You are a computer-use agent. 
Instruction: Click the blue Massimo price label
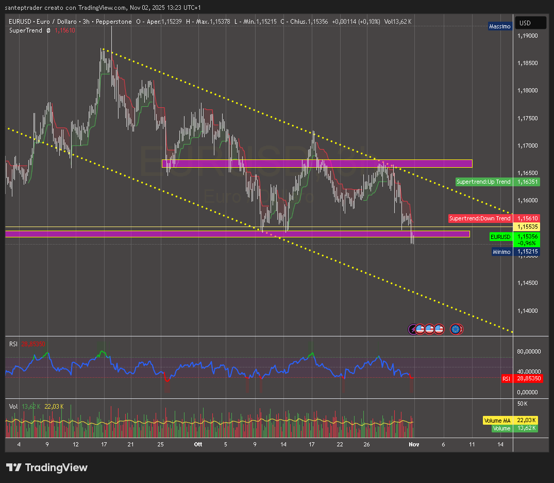point(500,26)
